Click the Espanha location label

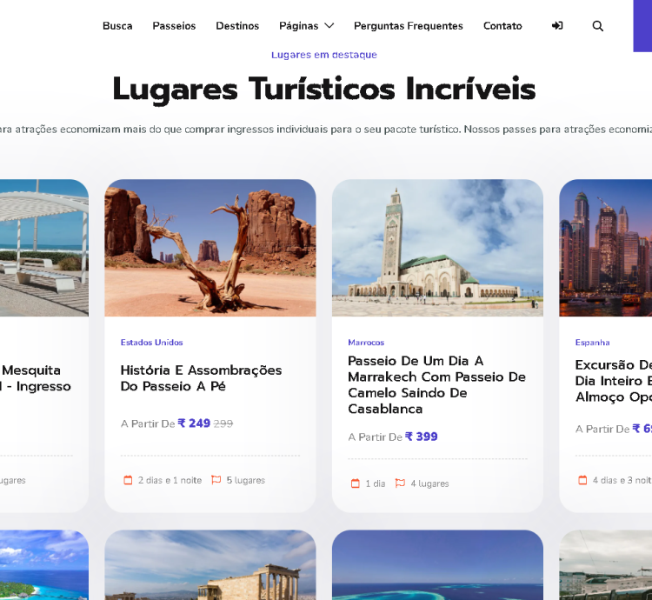point(592,343)
